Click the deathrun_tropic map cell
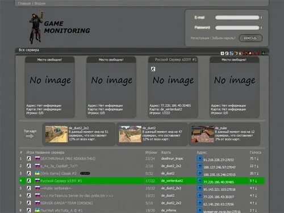The image size is (284, 213). point(172,158)
